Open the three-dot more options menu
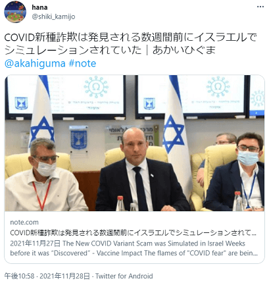 [260, 7]
